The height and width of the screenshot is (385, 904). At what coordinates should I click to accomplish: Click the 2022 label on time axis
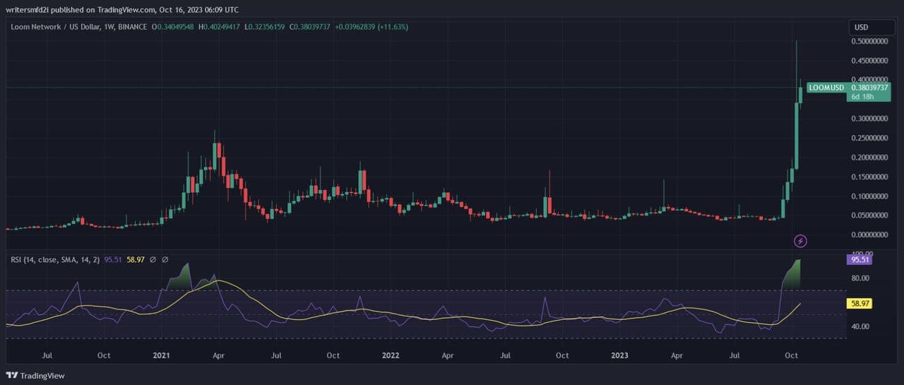390,355
